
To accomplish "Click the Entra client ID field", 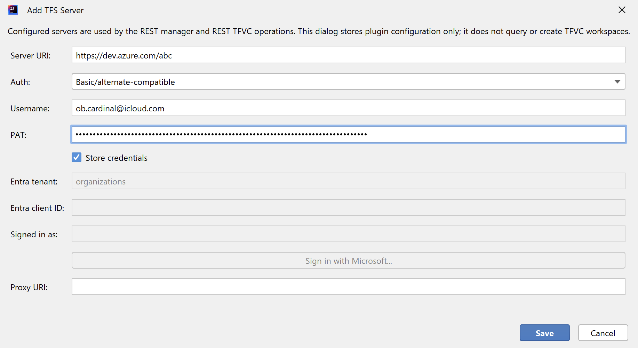I will [349, 207].
